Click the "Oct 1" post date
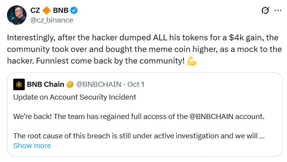This screenshot has width=287, height=162. coord(136,84)
